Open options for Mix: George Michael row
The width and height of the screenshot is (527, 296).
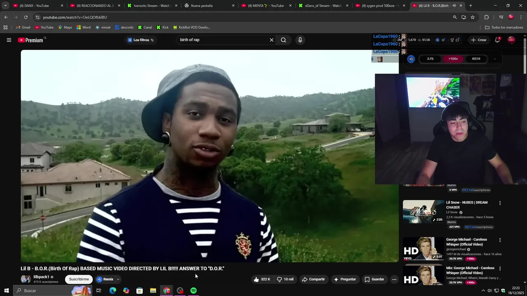point(500,268)
